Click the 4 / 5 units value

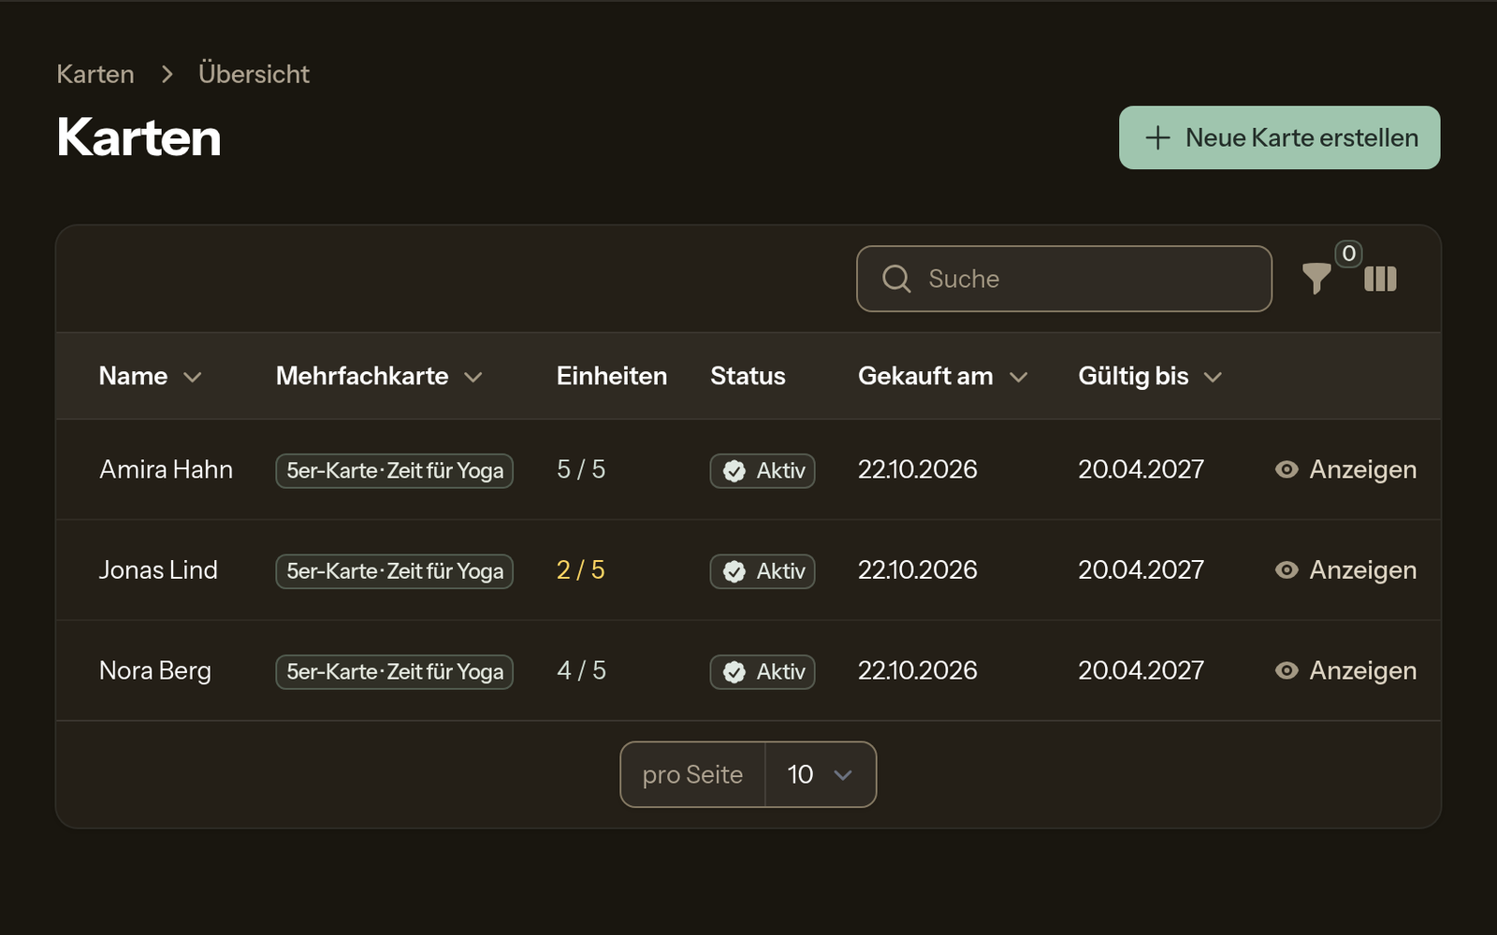coord(581,670)
